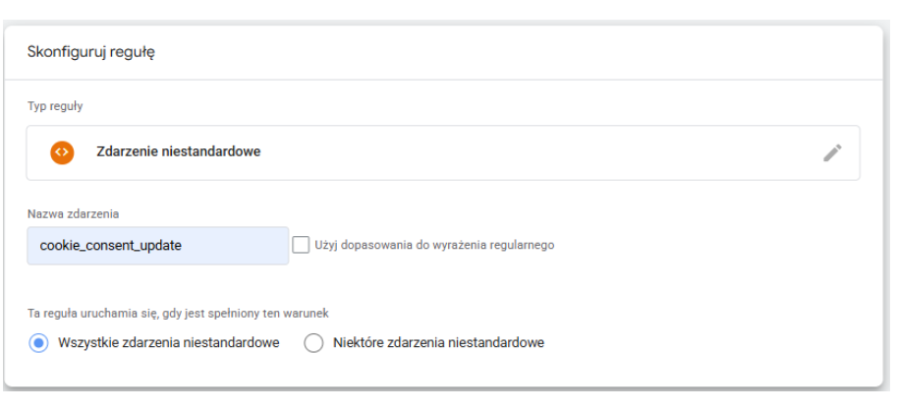Click the orange custom event icon

coord(62,152)
